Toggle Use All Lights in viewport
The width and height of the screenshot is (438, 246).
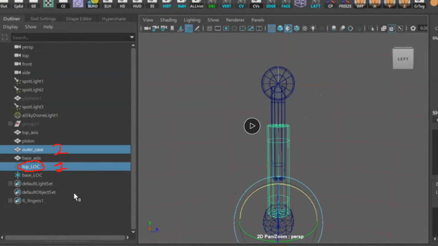point(313,29)
